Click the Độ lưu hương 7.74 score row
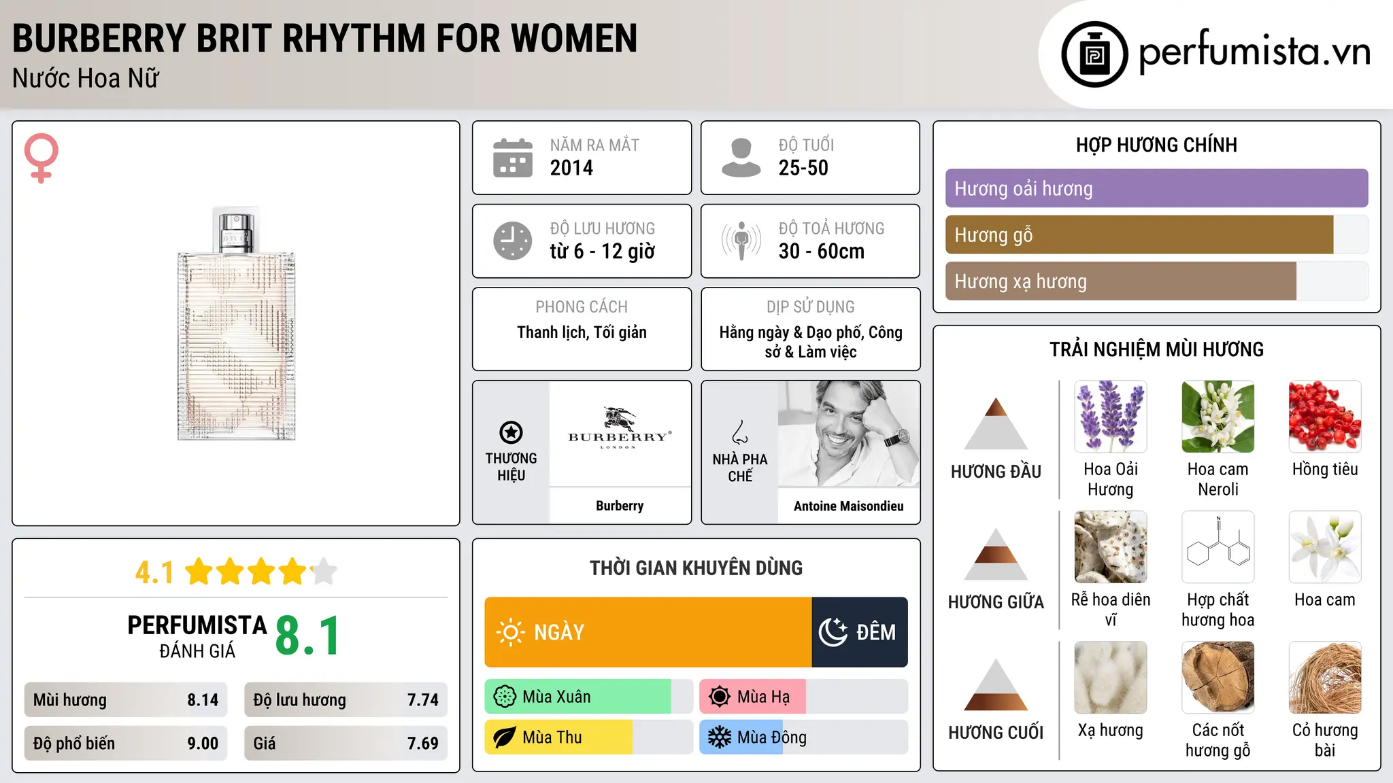The image size is (1393, 783). click(346, 700)
